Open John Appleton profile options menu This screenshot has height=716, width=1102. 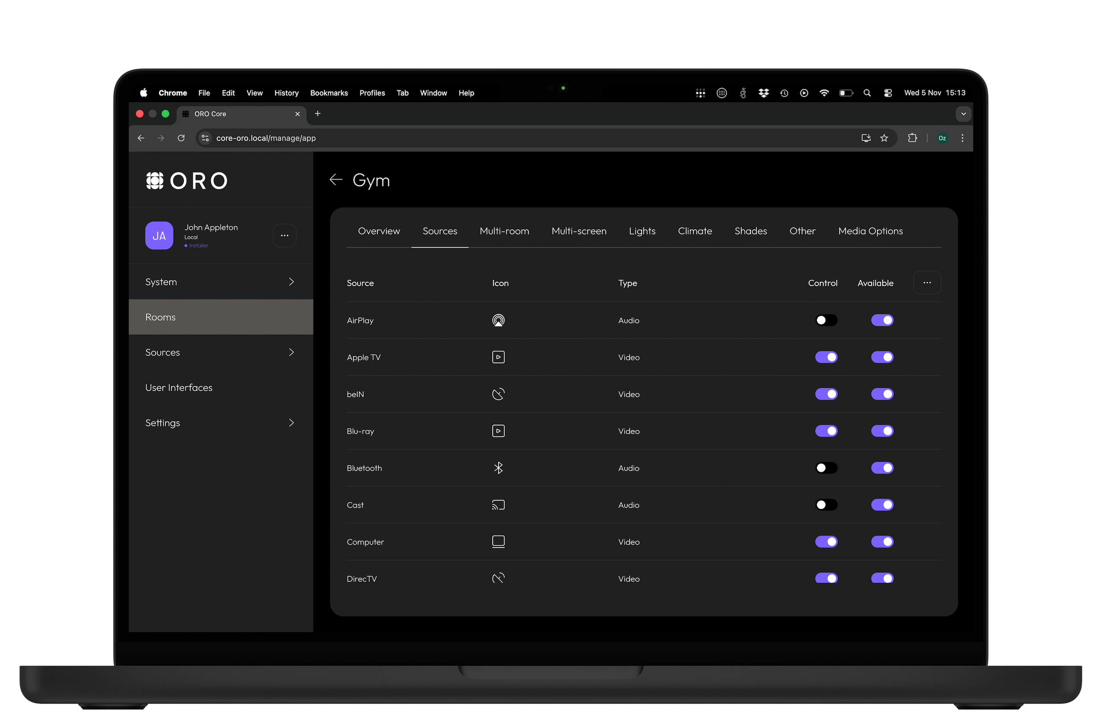284,236
